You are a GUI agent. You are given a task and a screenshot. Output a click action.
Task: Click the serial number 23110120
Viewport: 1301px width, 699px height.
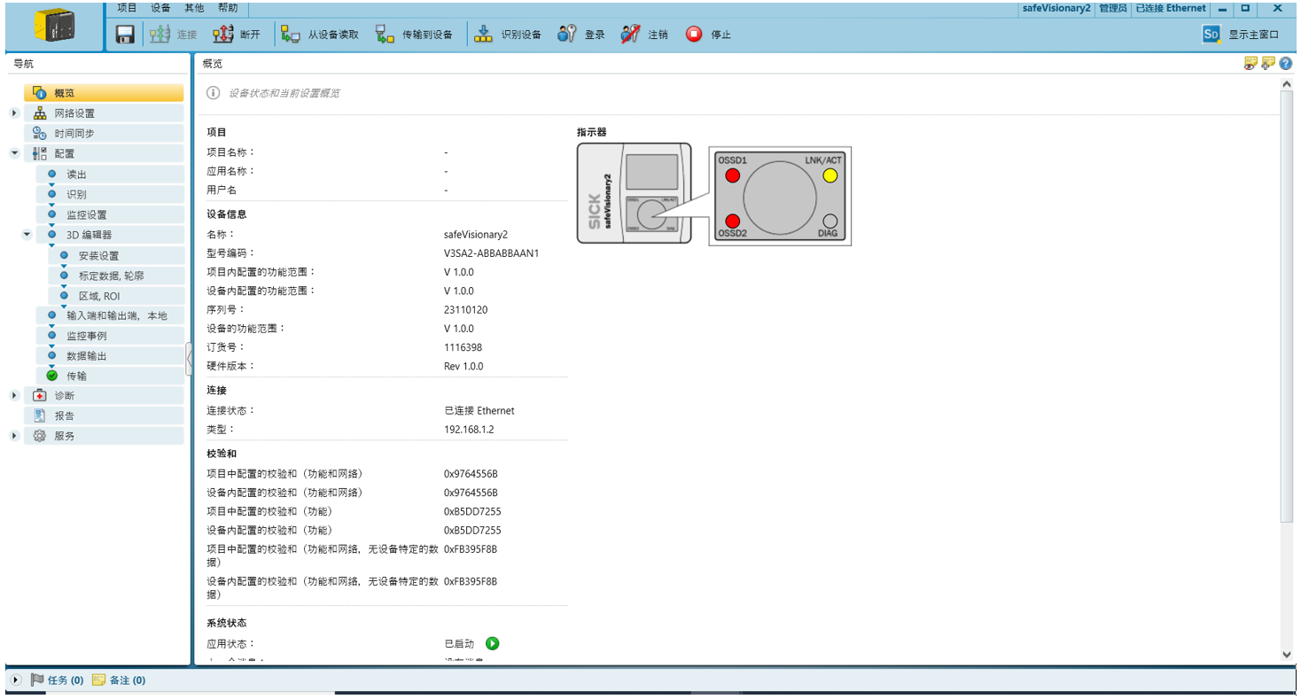[x=466, y=310]
